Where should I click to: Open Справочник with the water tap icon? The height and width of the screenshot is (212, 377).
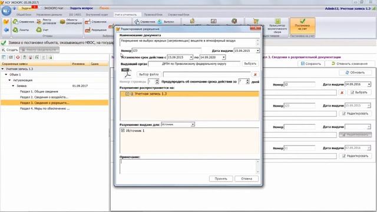[145, 22]
